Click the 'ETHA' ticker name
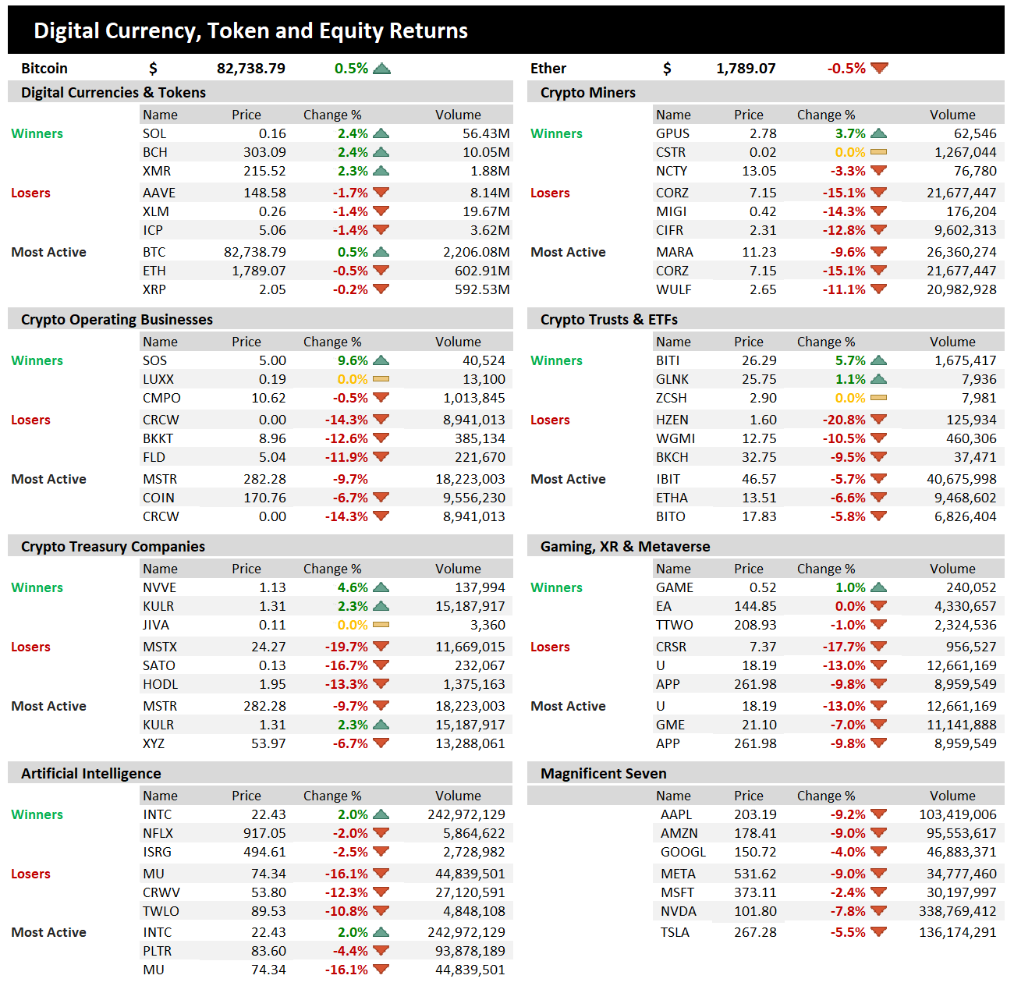The image size is (1014, 986). coord(672,498)
